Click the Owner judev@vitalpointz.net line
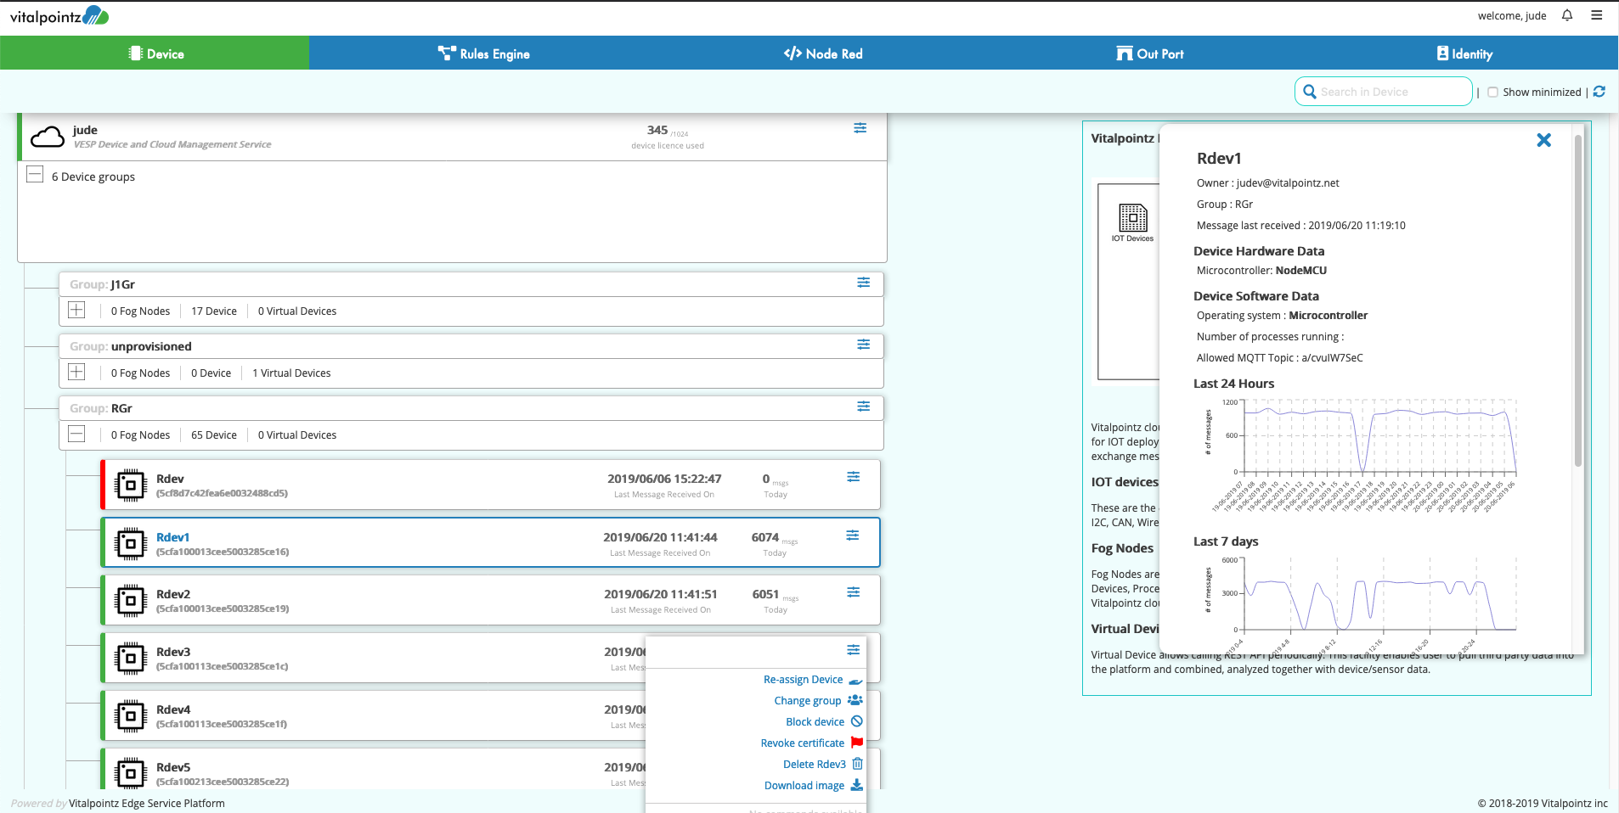 point(1268,183)
